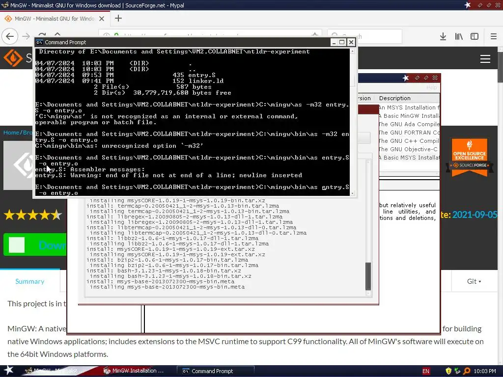Click the Command Prompt scrollbar down arrow

coord(352,193)
